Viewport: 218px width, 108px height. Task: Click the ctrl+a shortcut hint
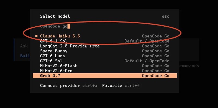(90, 85)
